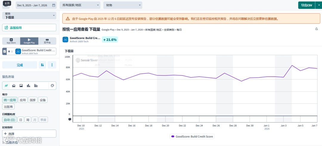
Task: Choose 周 date granularity
Action: (28, 120)
